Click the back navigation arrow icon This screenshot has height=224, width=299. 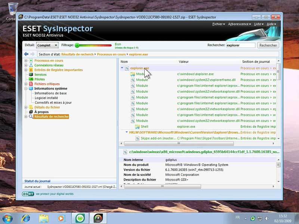click(x=26, y=54)
